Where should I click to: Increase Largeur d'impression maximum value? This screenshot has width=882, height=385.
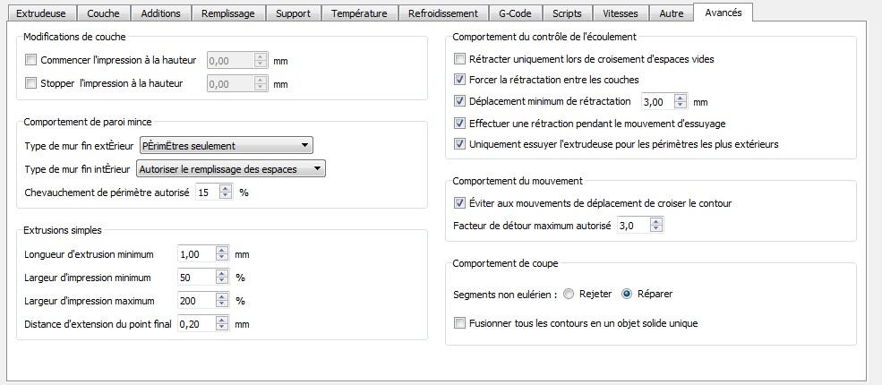click(223, 297)
